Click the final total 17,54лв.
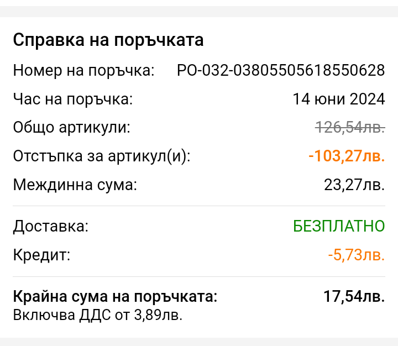Screen dimensions: 398x346 pos(354,296)
